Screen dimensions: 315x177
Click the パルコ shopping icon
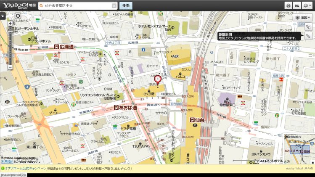pos(180,74)
